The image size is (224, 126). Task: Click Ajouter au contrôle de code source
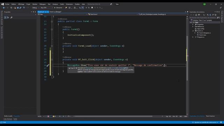205,122
